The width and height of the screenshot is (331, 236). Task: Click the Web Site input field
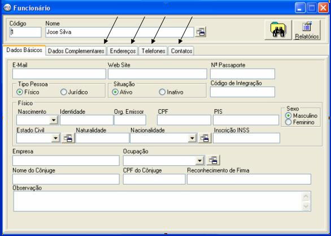pos(158,74)
